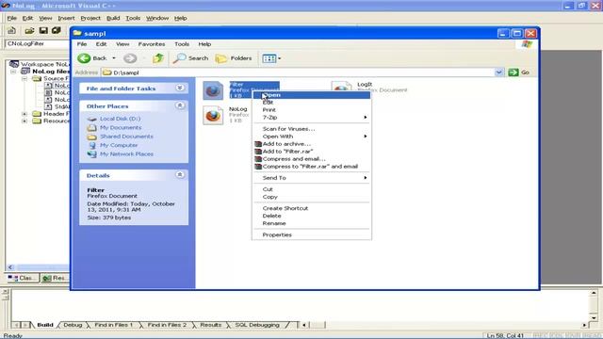Select the LogIt Firefox document icon
The width and height of the screenshot is (603, 339).
[x=341, y=86]
